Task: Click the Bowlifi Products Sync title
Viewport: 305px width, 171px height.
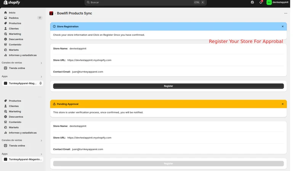Action: 74,13
